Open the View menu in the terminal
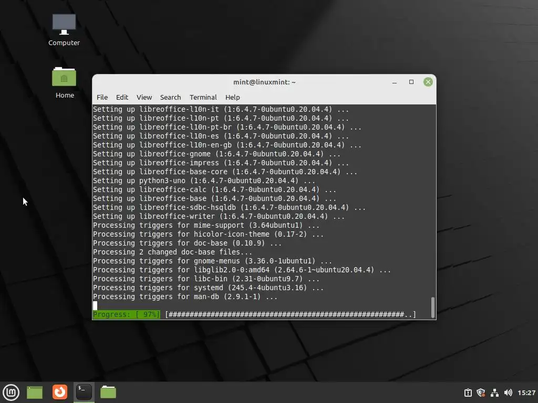 (144, 97)
